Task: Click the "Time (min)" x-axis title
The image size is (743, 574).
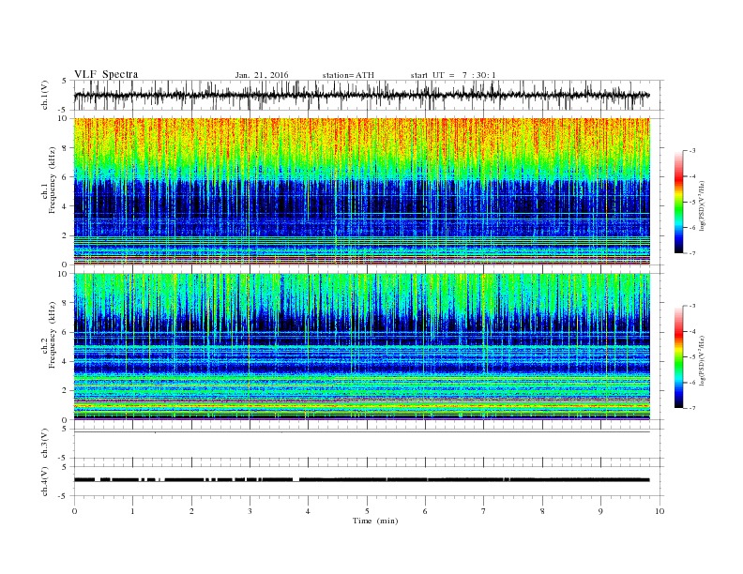Action: (x=375, y=521)
